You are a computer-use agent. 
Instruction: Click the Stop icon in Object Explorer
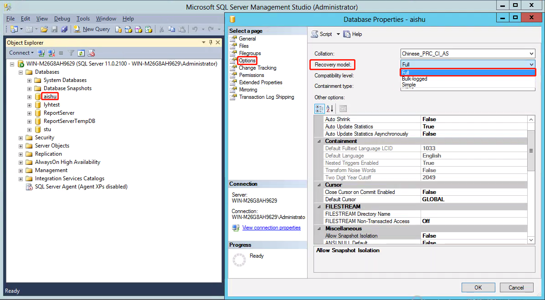61,53
